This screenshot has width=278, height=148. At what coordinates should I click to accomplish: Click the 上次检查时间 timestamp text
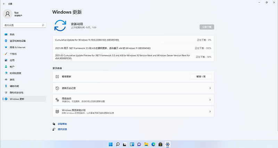[84, 27]
